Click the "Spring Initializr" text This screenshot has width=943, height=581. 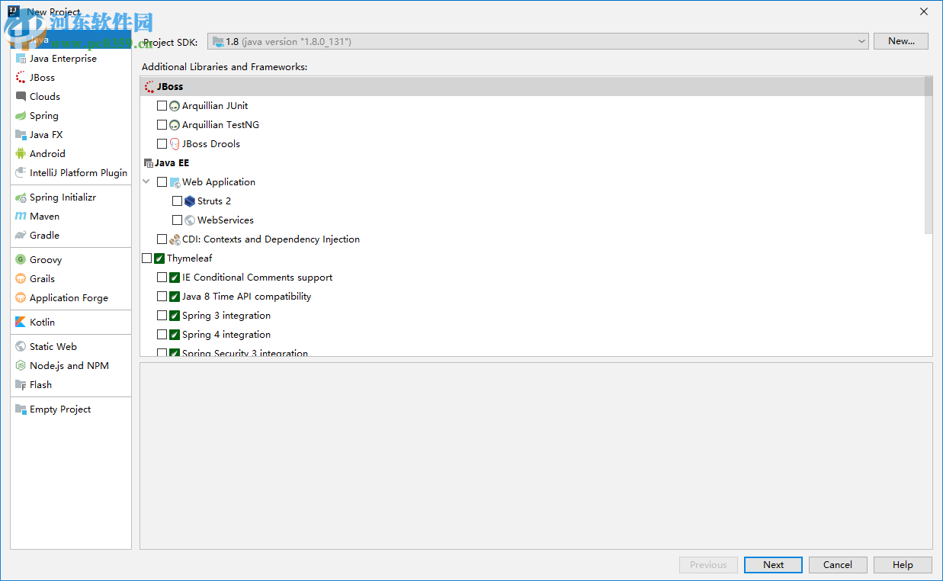[x=63, y=197]
